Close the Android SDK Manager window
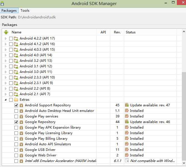186x167 pixels. tap(183, 3)
